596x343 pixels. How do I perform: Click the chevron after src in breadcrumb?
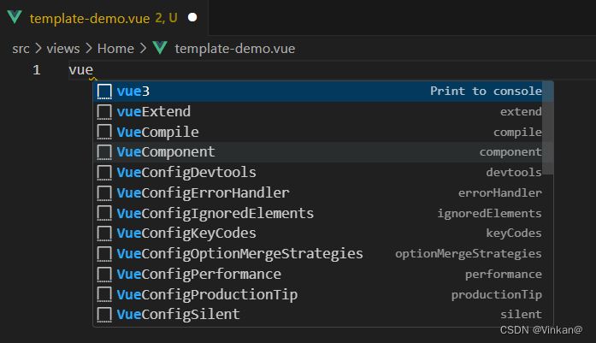coord(38,48)
